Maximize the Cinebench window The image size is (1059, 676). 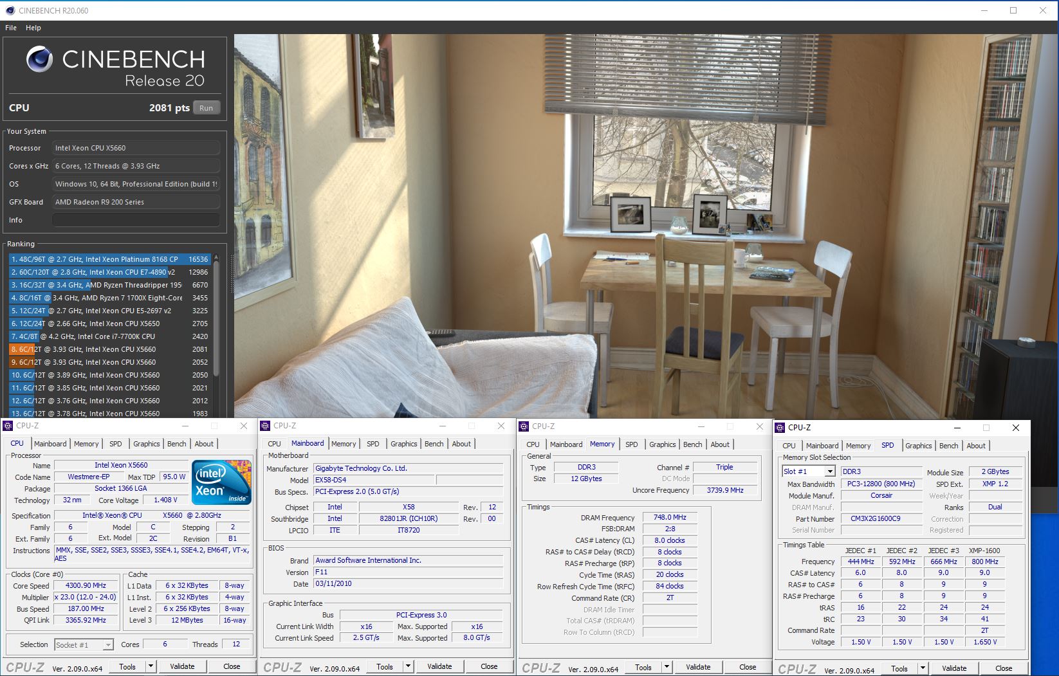click(1013, 10)
